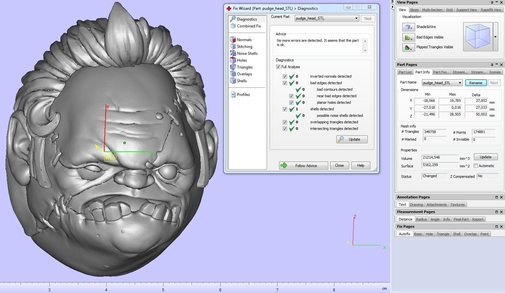Select the Shells icon in the sidebar
Viewport: 505px width, 293px height.
click(233, 81)
